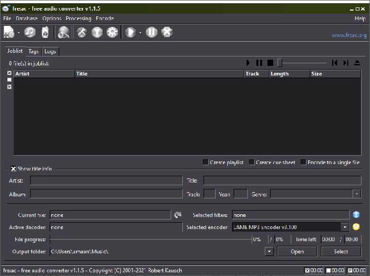370x276 pixels.
Task: Enable the Create playlist checkbox
Action: 206,163
